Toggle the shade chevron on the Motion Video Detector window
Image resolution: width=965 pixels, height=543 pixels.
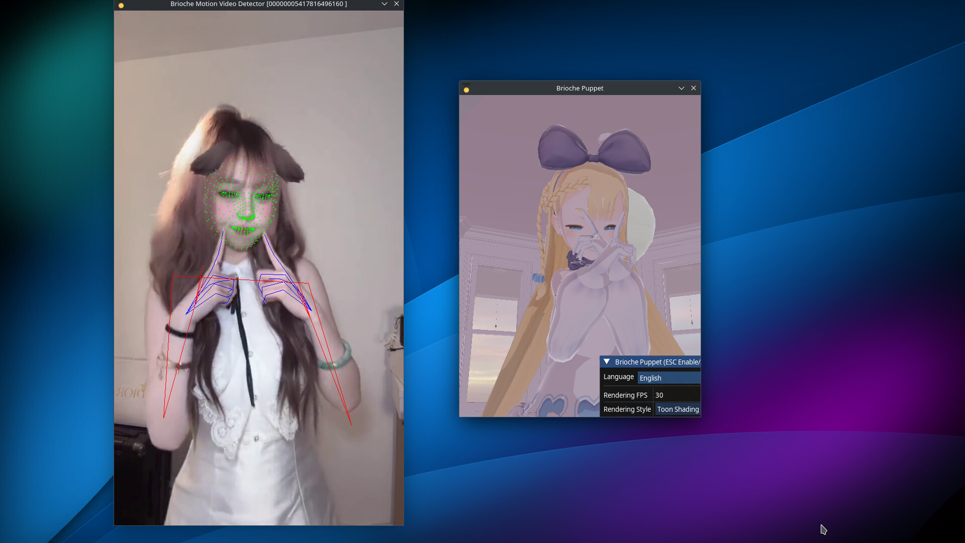pos(384,4)
